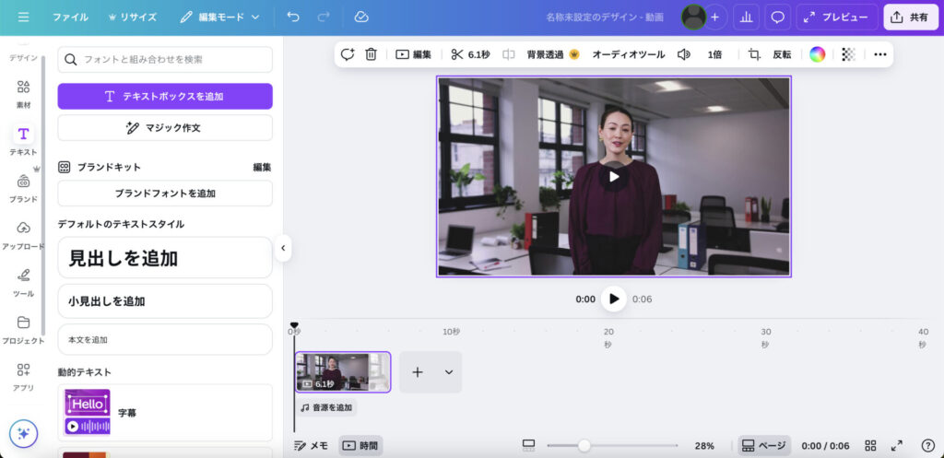This screenshot has height=458, width=944.
Task: Click the Canva AI sparkle assistant button
Action: point(23,433)
